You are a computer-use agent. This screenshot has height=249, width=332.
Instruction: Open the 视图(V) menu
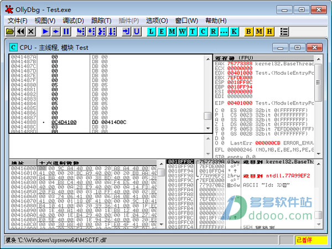pos(45,21)
